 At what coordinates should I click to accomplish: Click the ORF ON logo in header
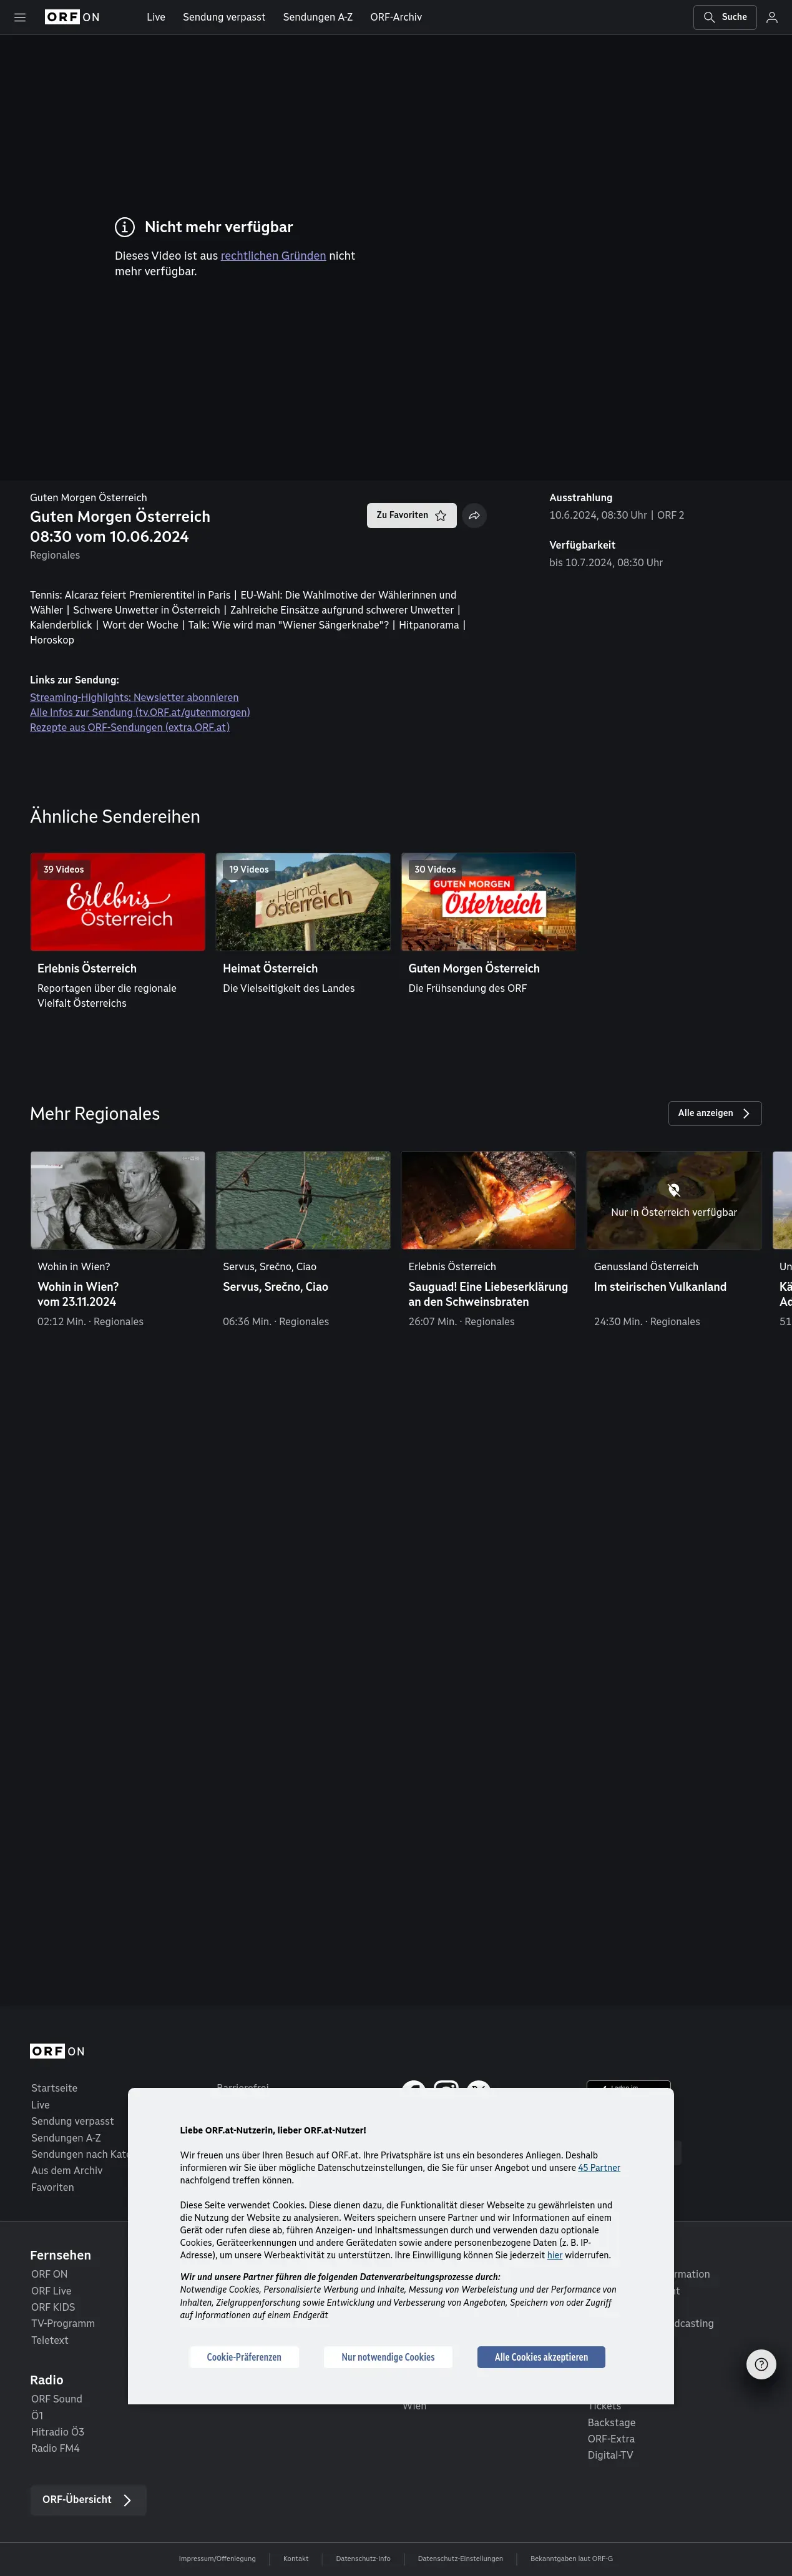[x=72, y=17]
